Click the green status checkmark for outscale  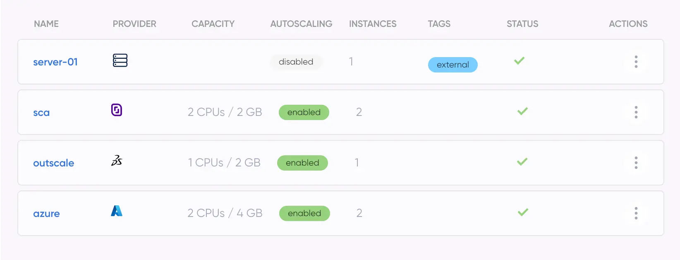click(522, 162)
